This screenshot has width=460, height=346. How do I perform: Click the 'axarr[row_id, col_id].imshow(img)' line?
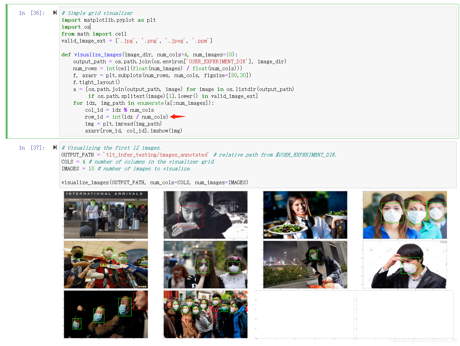tap(134, 131)
